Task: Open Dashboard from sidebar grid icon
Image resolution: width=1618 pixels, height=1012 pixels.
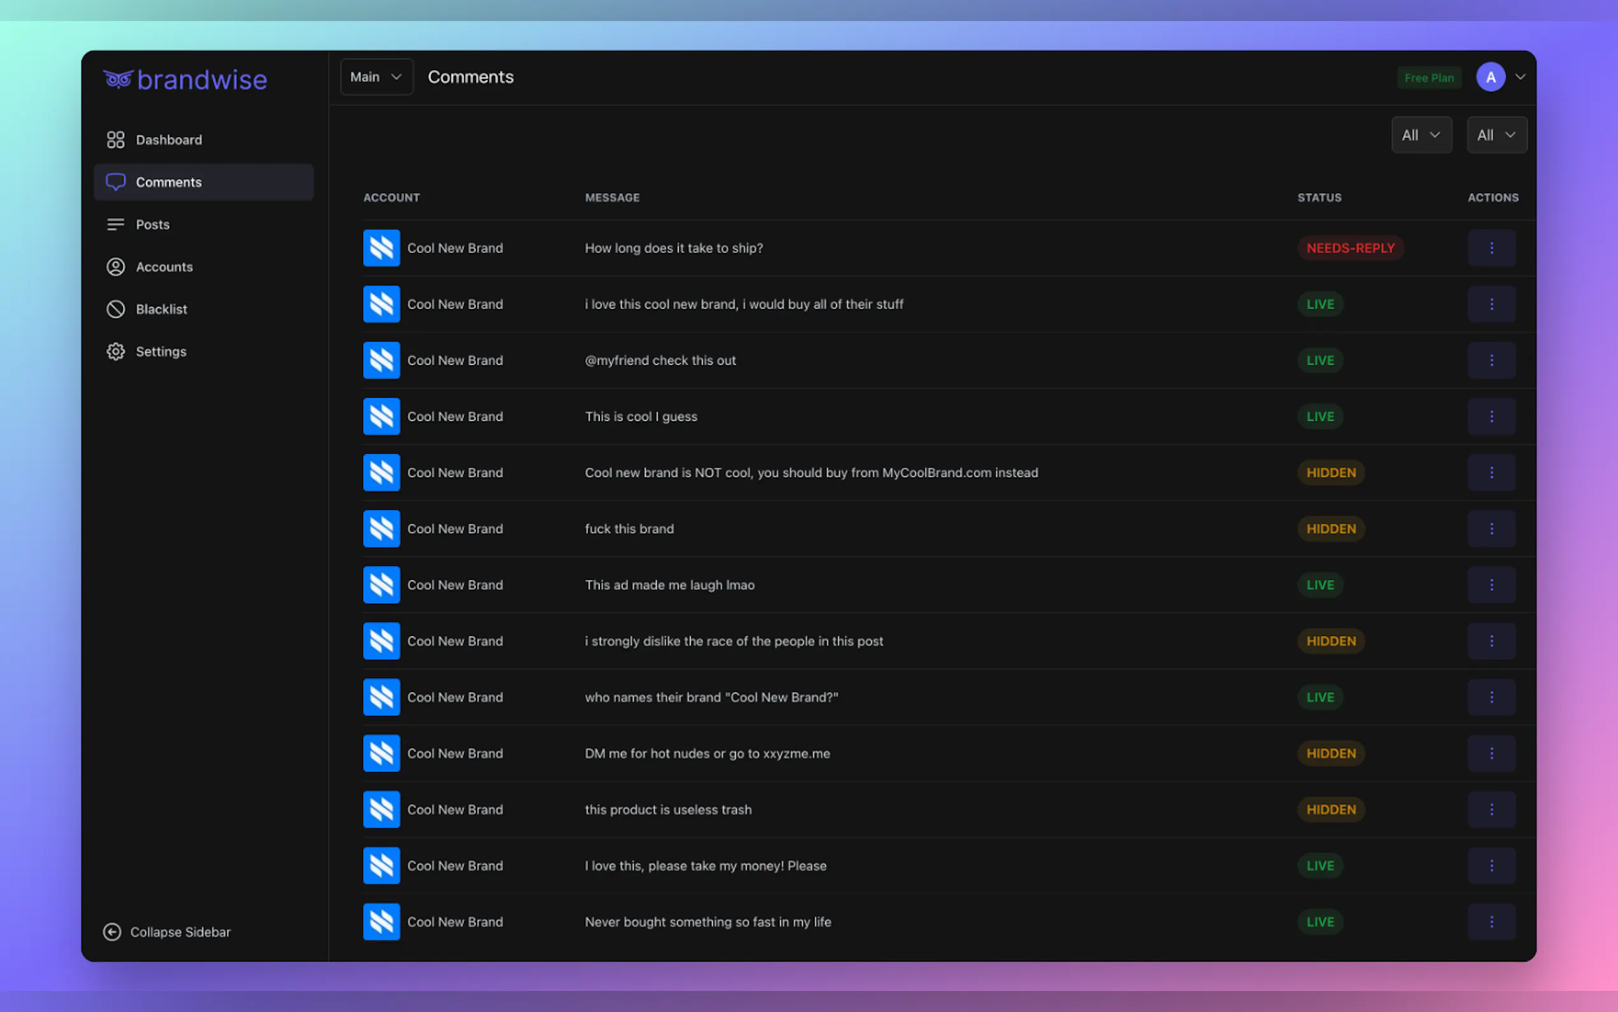Action: (x=116, y=140)
